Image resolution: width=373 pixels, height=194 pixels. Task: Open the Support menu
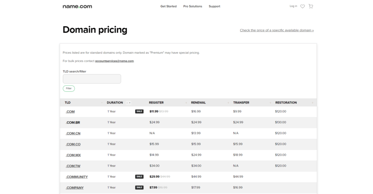click(x=214, y=7)
